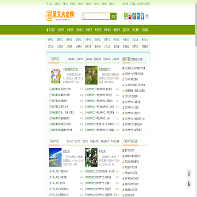The image size is (197, 197).
Task: Open the cartoon children article thumbnail
Action: click(x=55, y=75)
